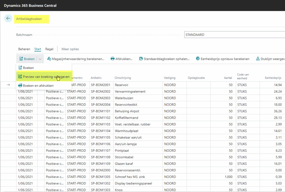Click the Stuklijst weergeven icon

click(258, 59)
